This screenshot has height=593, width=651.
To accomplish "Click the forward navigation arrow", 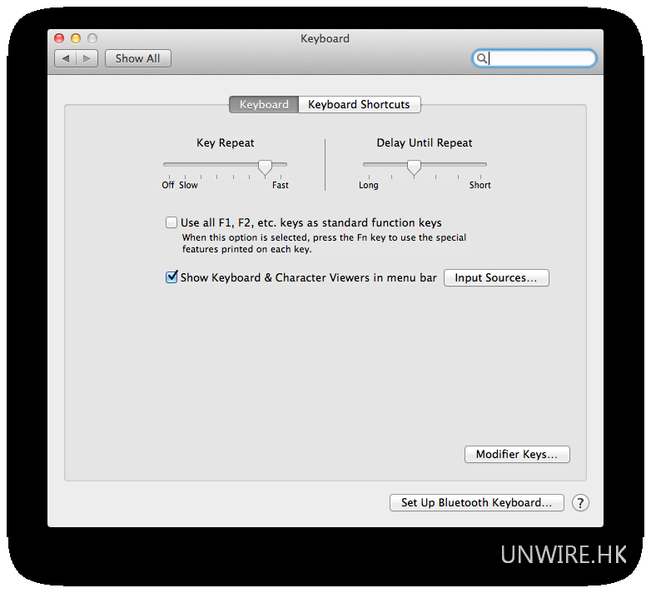I will tap(87, 58).
